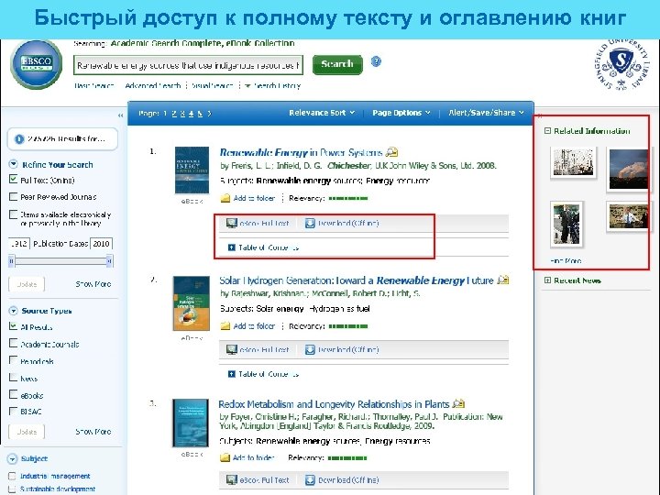660x495 pixels.
Task: Click Download (Offline) icon for Redox Metabolism result
Action: tap(310, 479)
